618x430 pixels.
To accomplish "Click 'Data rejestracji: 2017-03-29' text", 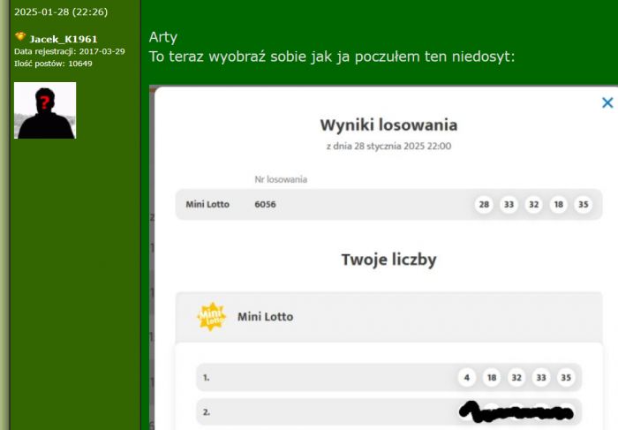I will (x=70, y=51).
